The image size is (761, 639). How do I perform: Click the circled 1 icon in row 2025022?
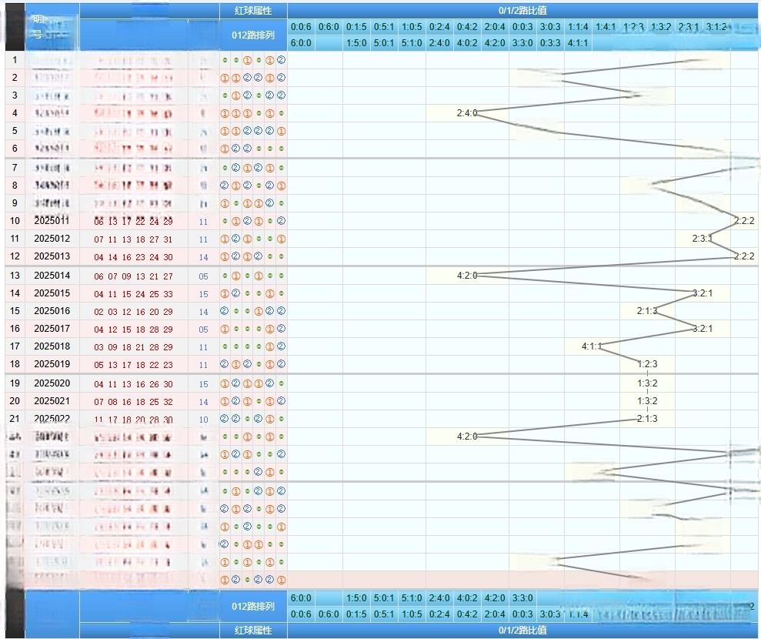pos(270,419)
